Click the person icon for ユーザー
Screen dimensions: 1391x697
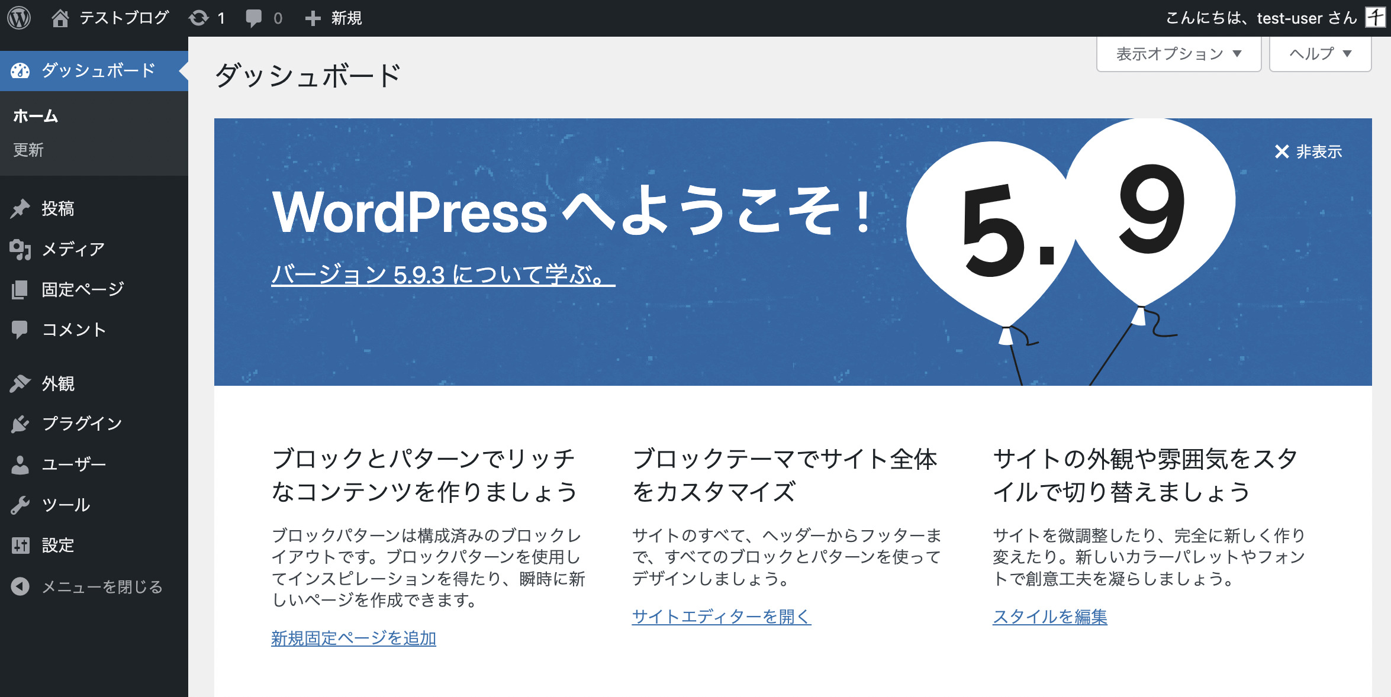click(20, 464)
